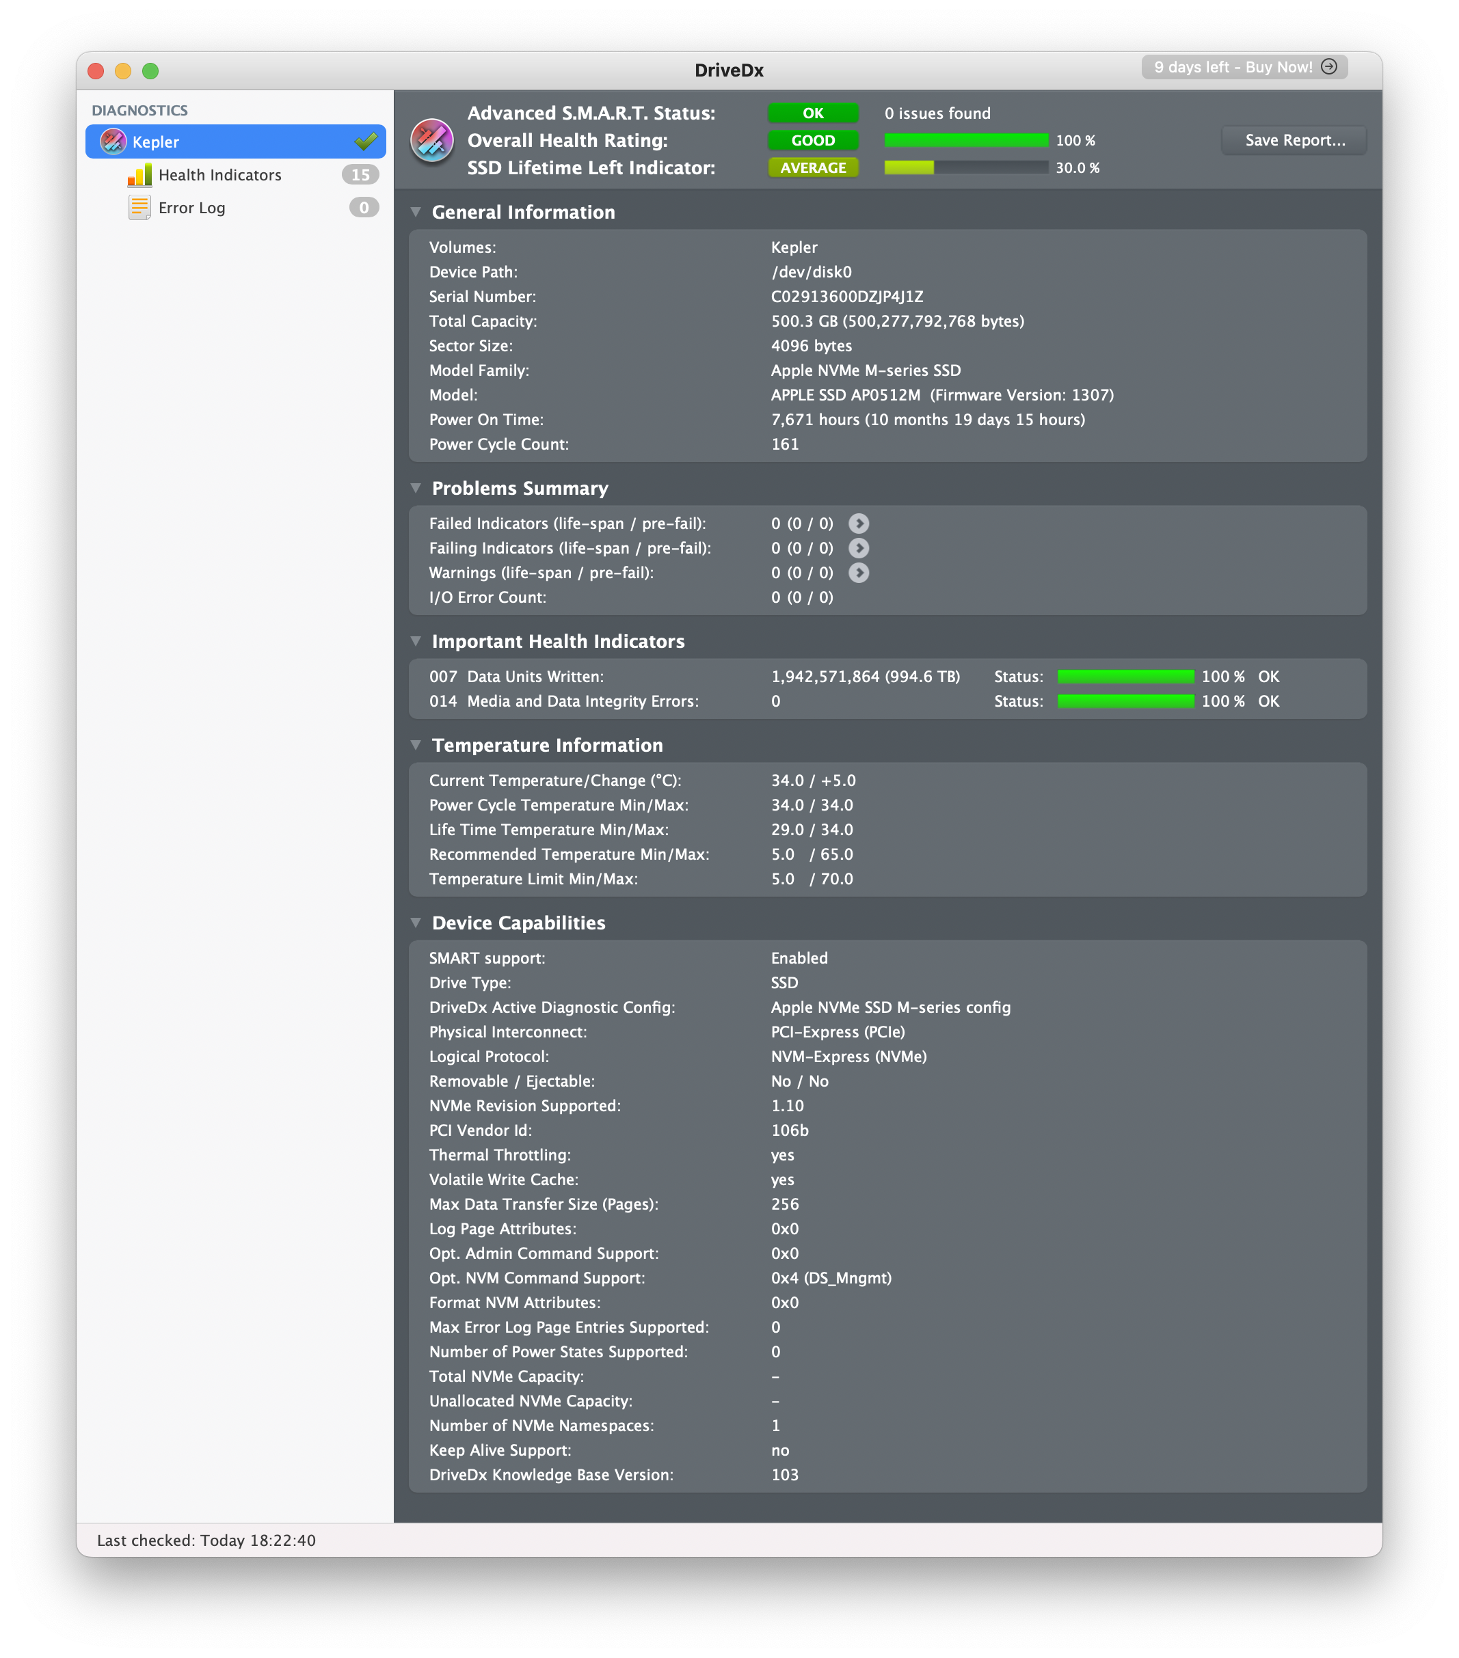The width and height of the screenshot is (1459, 1658).
Task: Click the Health Indicators bar chart icon
Action: (x=139, y=175)
